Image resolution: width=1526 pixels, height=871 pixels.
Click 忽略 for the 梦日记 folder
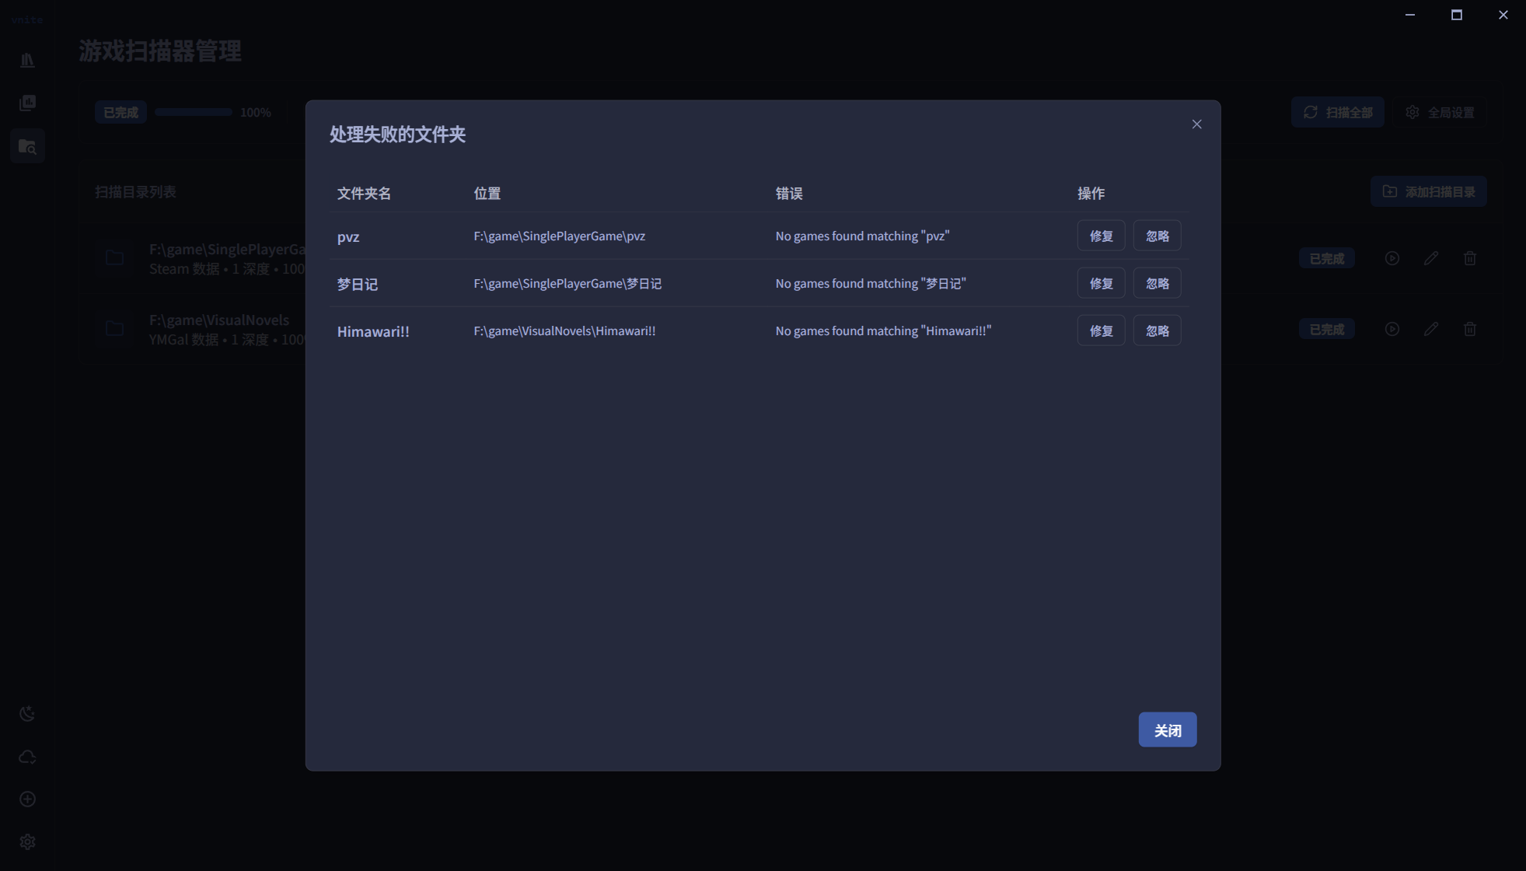coord(1157,283)
